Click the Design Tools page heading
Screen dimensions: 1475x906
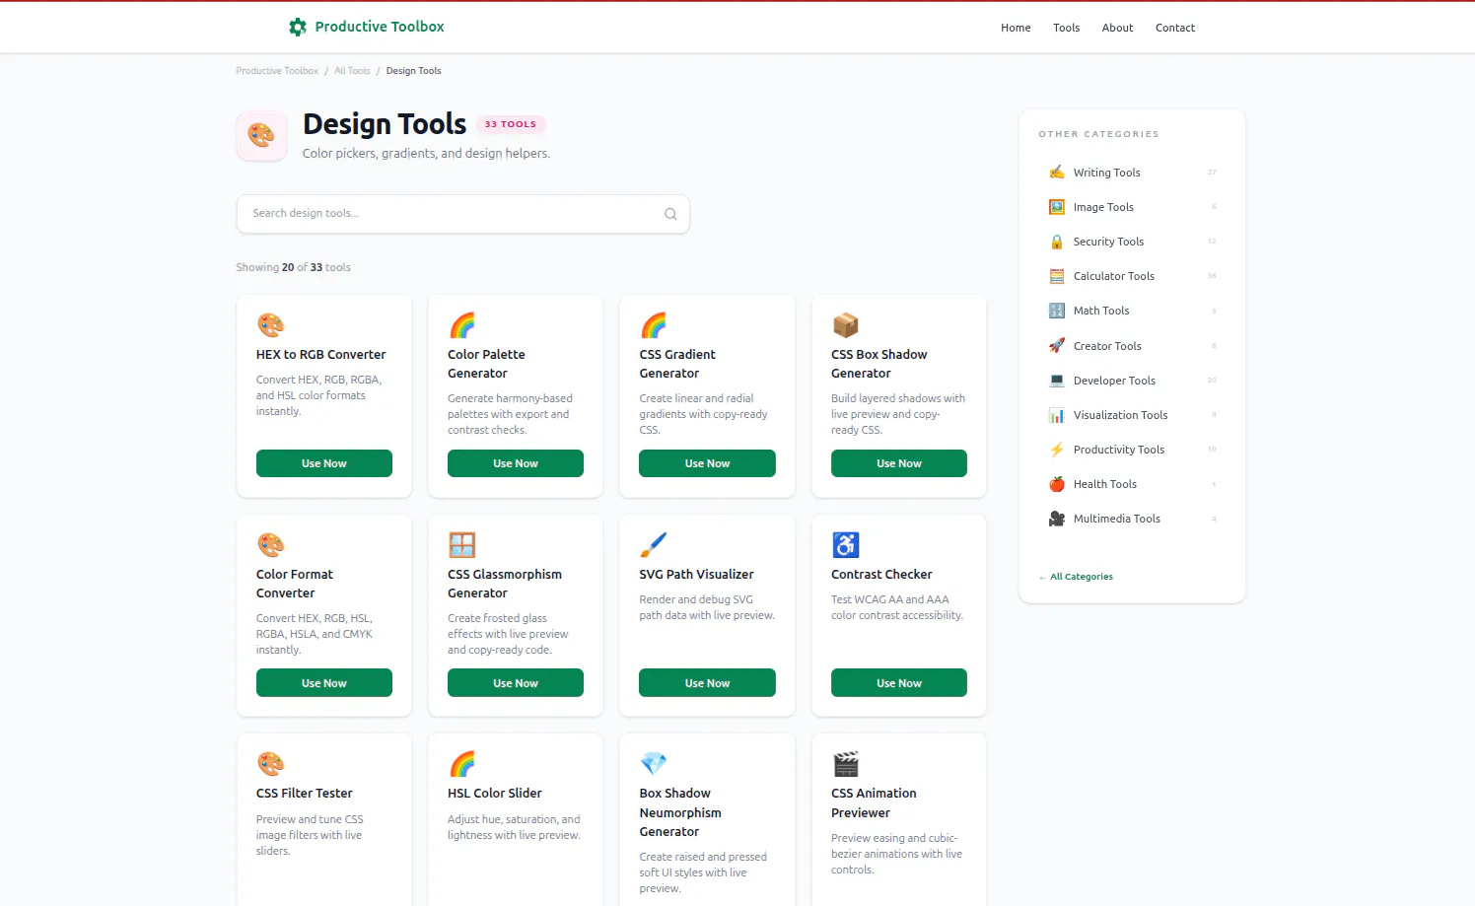(385, 124)
